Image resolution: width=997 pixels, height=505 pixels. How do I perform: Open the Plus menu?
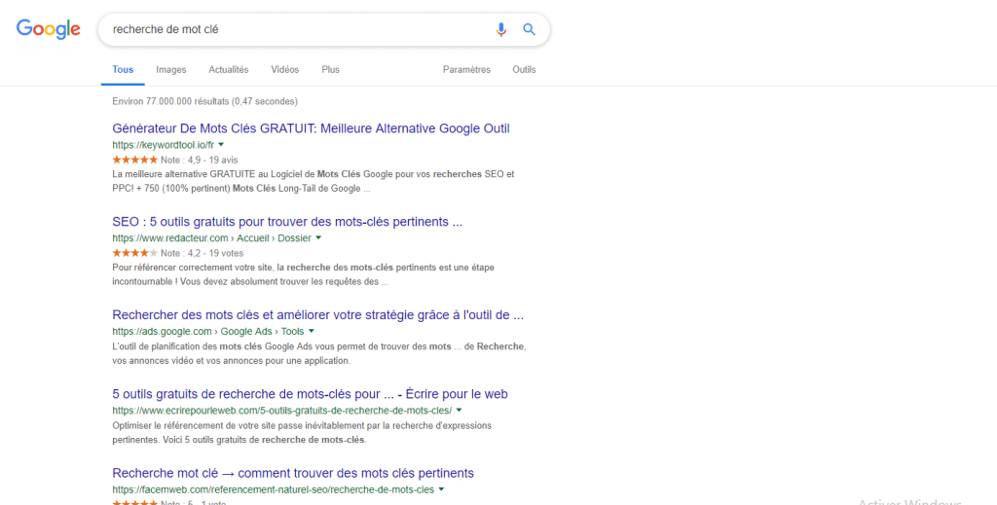[x=331, y=70]
